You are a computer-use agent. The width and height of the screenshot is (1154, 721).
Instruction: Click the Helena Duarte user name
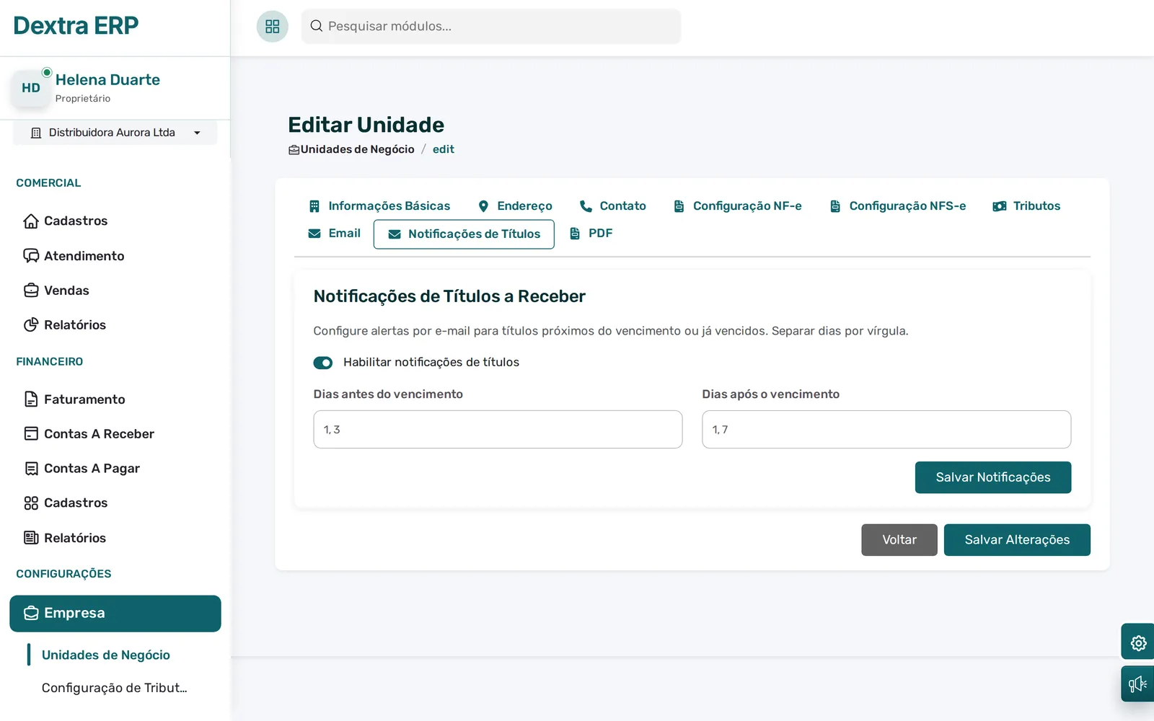click(107, 80)
